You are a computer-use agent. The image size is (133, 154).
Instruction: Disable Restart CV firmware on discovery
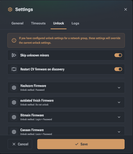(x=118, y=69)
